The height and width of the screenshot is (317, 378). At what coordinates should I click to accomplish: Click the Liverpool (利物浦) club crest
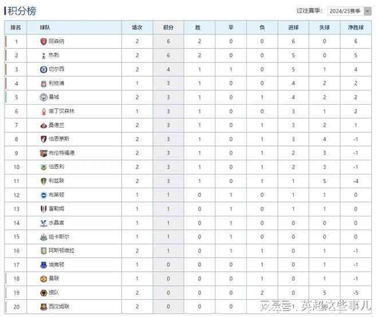pyautogui.click(x=44, y=84)
